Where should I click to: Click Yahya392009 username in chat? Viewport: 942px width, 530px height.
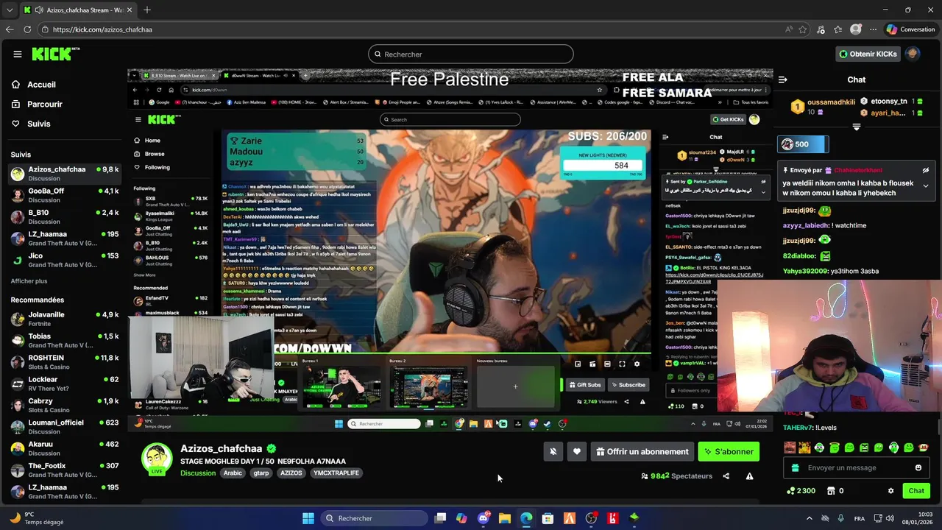click(805, 271)
